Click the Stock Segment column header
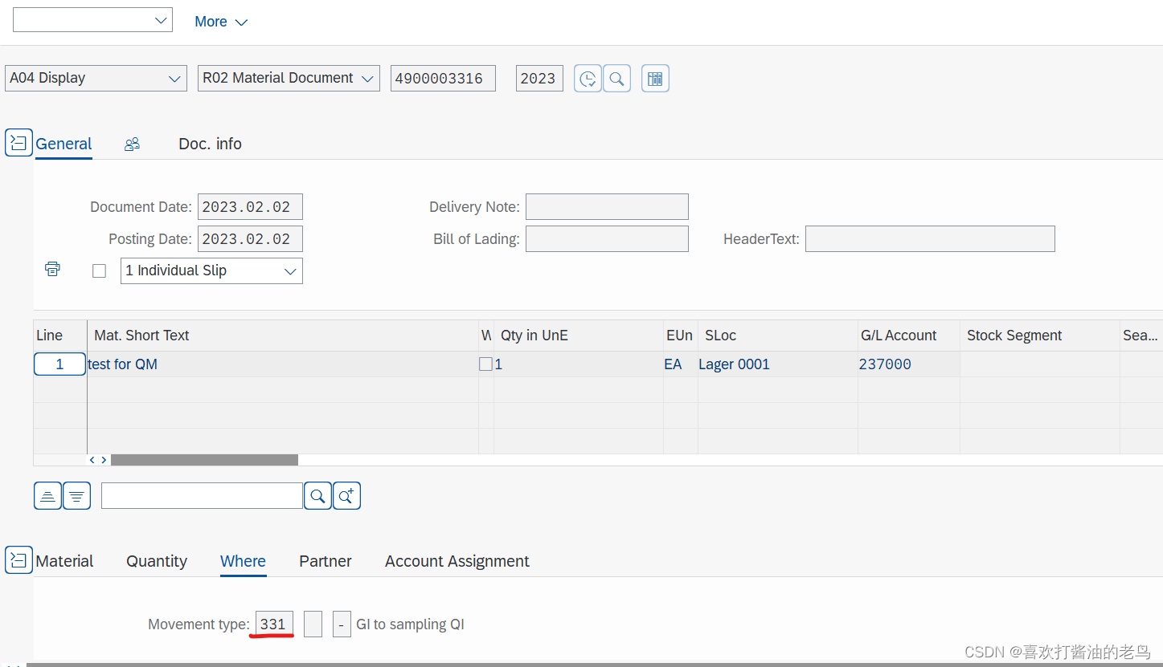This screenshot has height=667, width=1163. 1040,336
